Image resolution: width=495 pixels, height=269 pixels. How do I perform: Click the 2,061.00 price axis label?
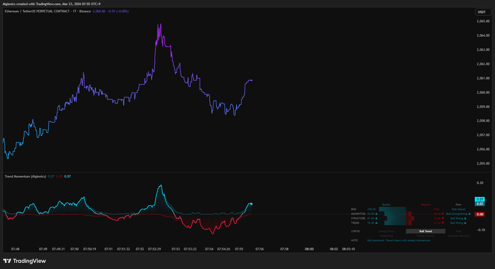click(x=483, y=78)
